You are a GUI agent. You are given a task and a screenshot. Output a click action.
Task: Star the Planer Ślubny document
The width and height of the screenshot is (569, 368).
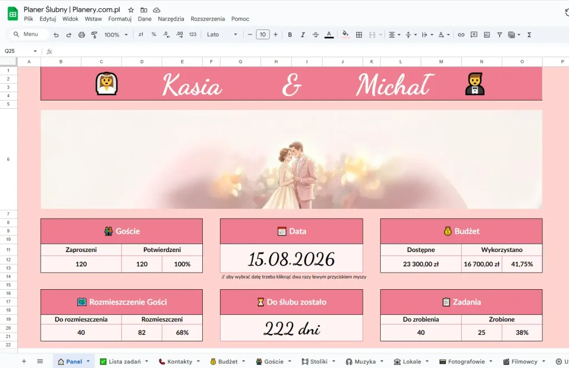131,10
